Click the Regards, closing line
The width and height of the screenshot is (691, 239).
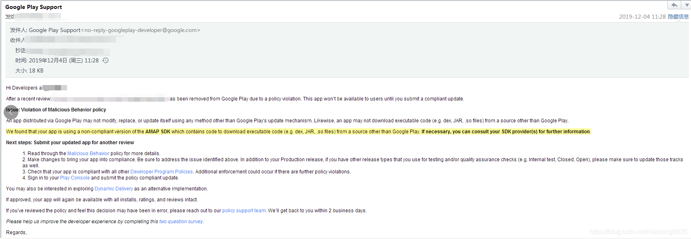pyautogui.click(x=16, y=233)
